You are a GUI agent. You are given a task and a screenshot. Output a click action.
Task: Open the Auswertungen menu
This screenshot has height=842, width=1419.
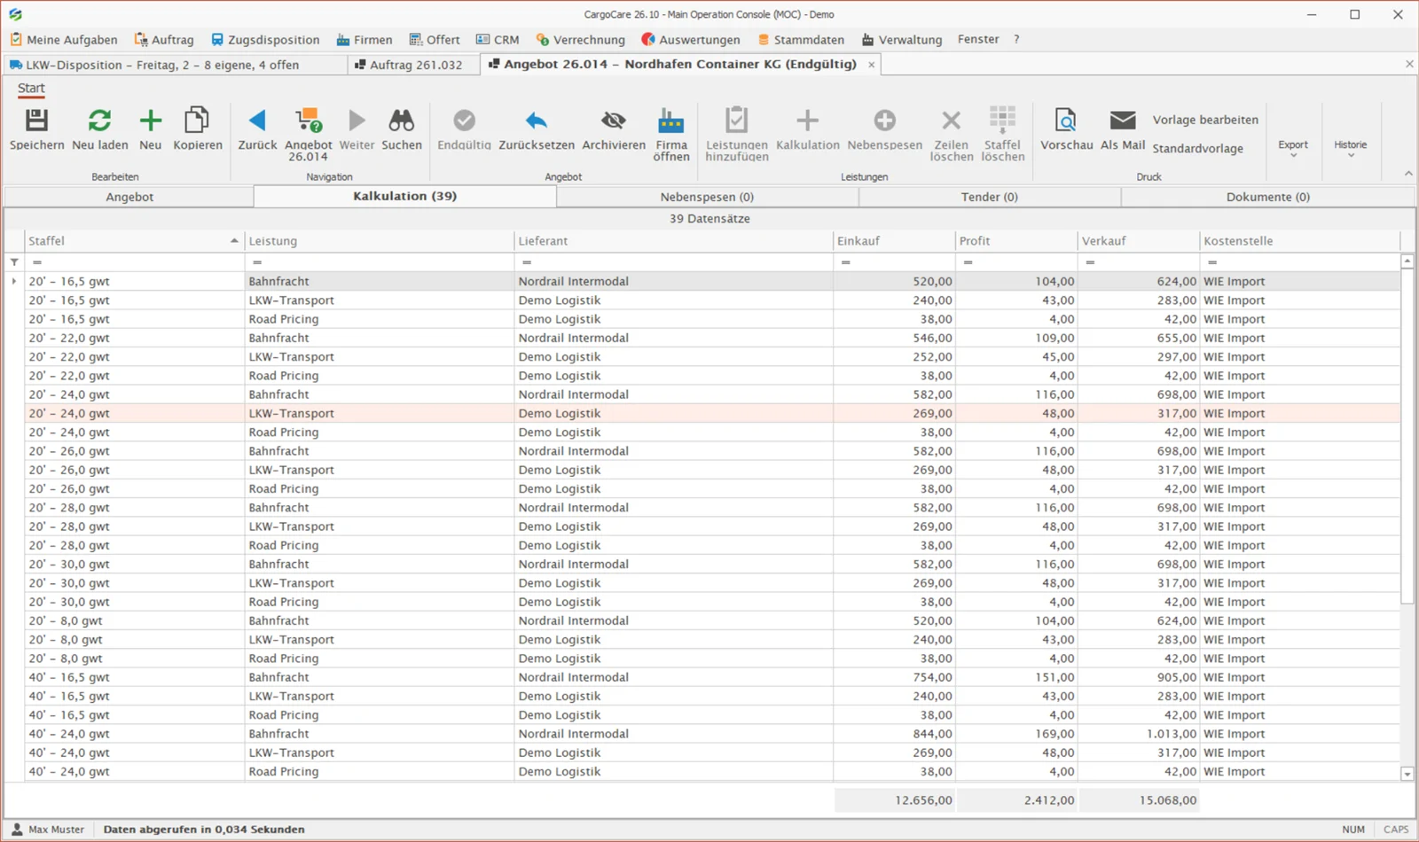[x=691, y=40]
